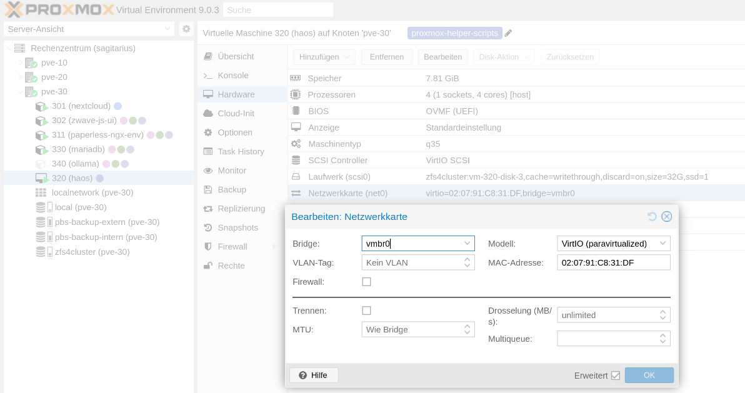Click the reset arrow icon in dialog header

(652, 216)
